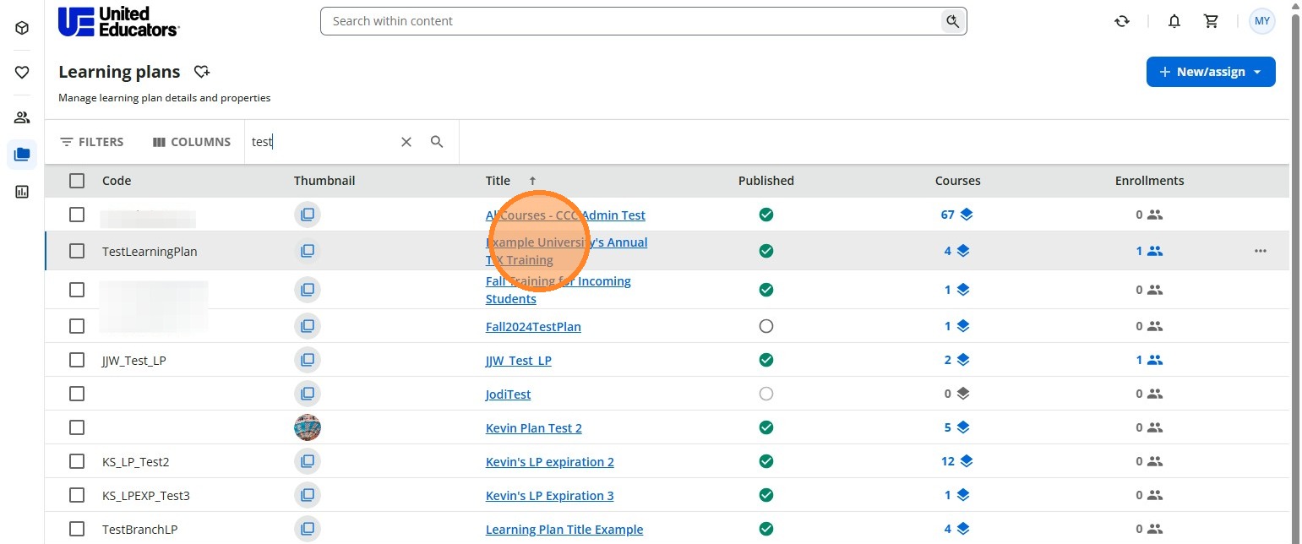1302x544 pixels.
Task: Check the box for KS_LP_Test2 row
Action: pyautogui.click(x=77, y=461)
